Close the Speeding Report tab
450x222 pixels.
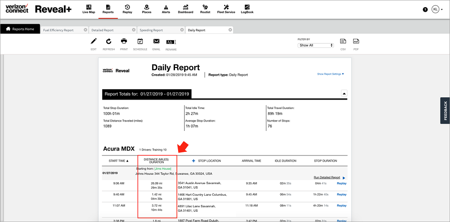click(182, 30)
